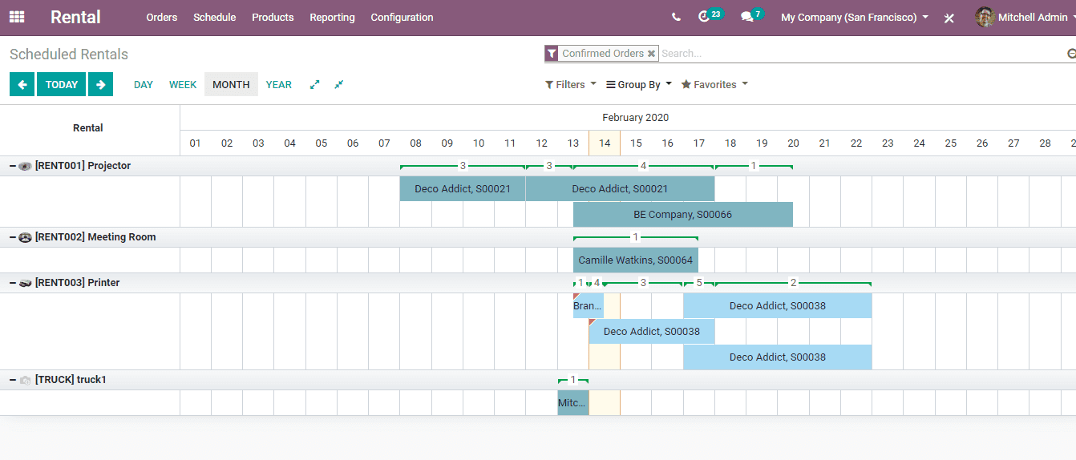Open My Company (San Francisco) switcher
This screenshot has width=1076, height=460.
(855, 17)
